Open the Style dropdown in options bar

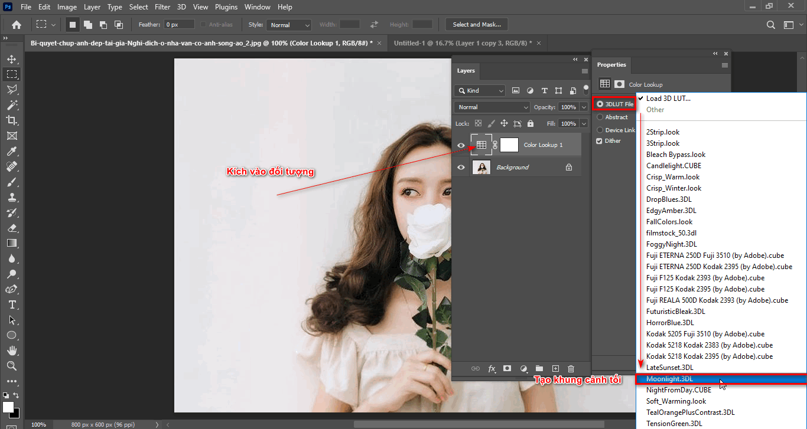point(288,24)
